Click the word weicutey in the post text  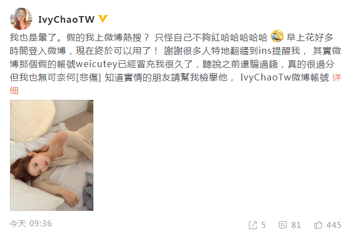click(x=97, y=64)
